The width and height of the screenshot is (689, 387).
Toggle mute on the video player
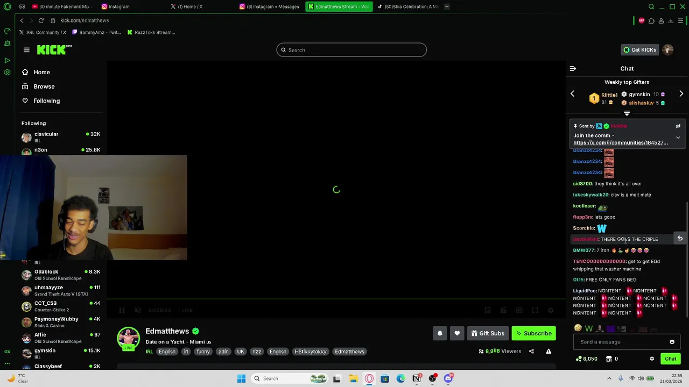138,310
